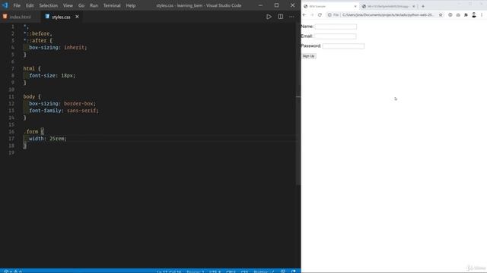Open the editor More Actions ellipsis

click(x=291, y=17)
